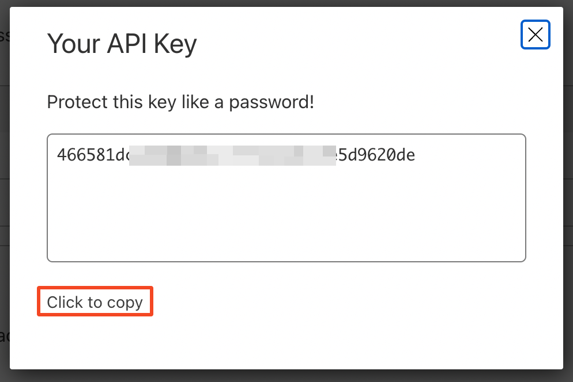
Task: Place cursor at the start of API key
Action: point(58,155)
